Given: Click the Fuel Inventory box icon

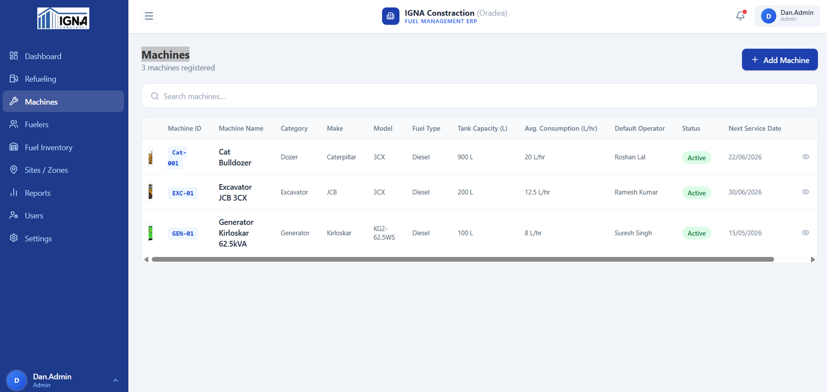Looking at the screenshot, I should [x=14, y=147].
